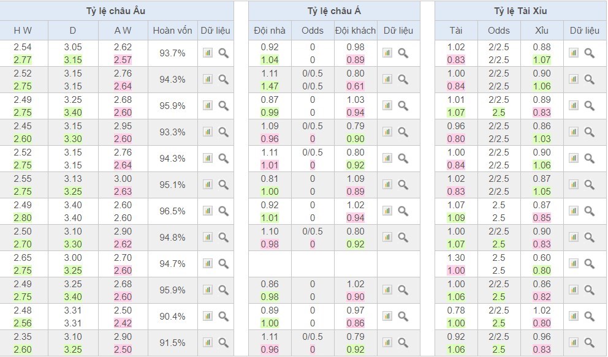Select the Tỷ lệ Tài Xỉu table header
Image resolution: width=608 pixels, height=357 pixels.
[520, 11]
